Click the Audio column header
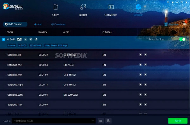 tap(66, 32)
